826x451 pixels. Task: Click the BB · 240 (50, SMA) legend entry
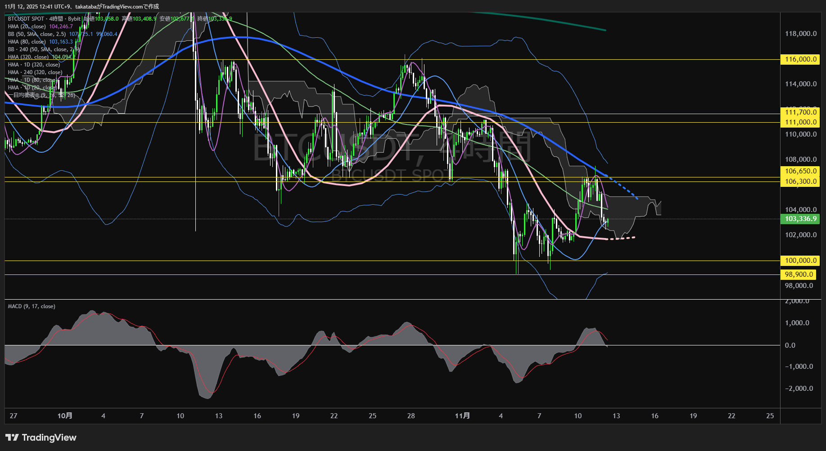pos(43,49)
